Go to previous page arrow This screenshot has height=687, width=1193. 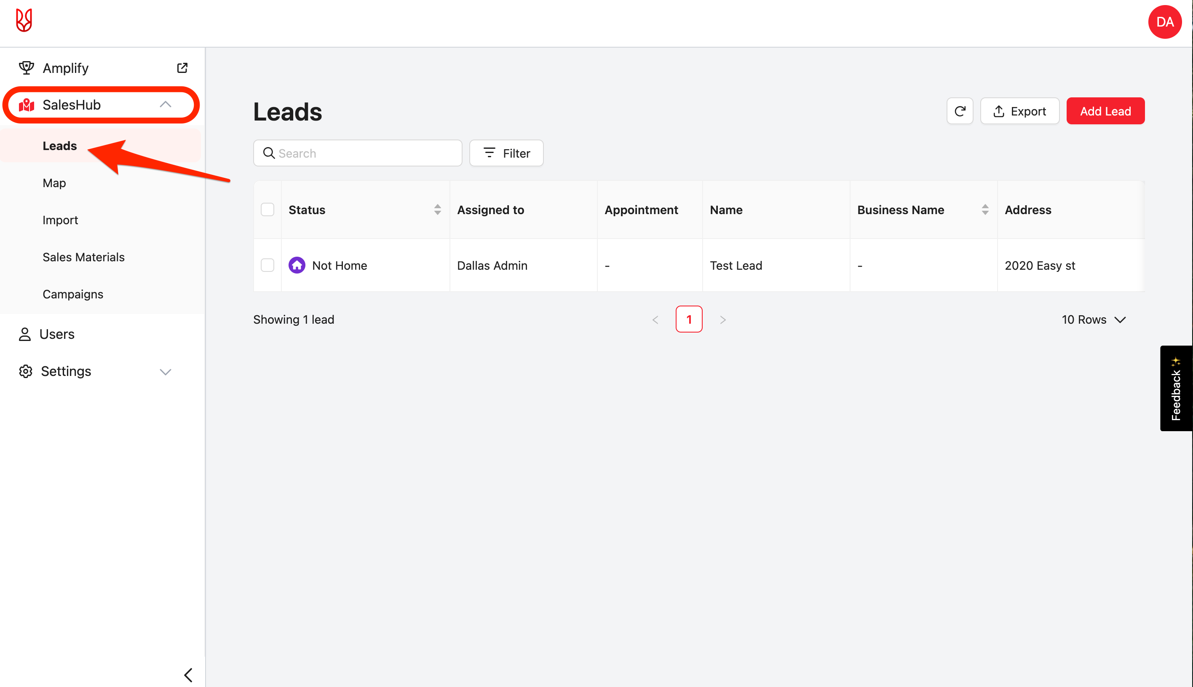[x=655, y=319]
